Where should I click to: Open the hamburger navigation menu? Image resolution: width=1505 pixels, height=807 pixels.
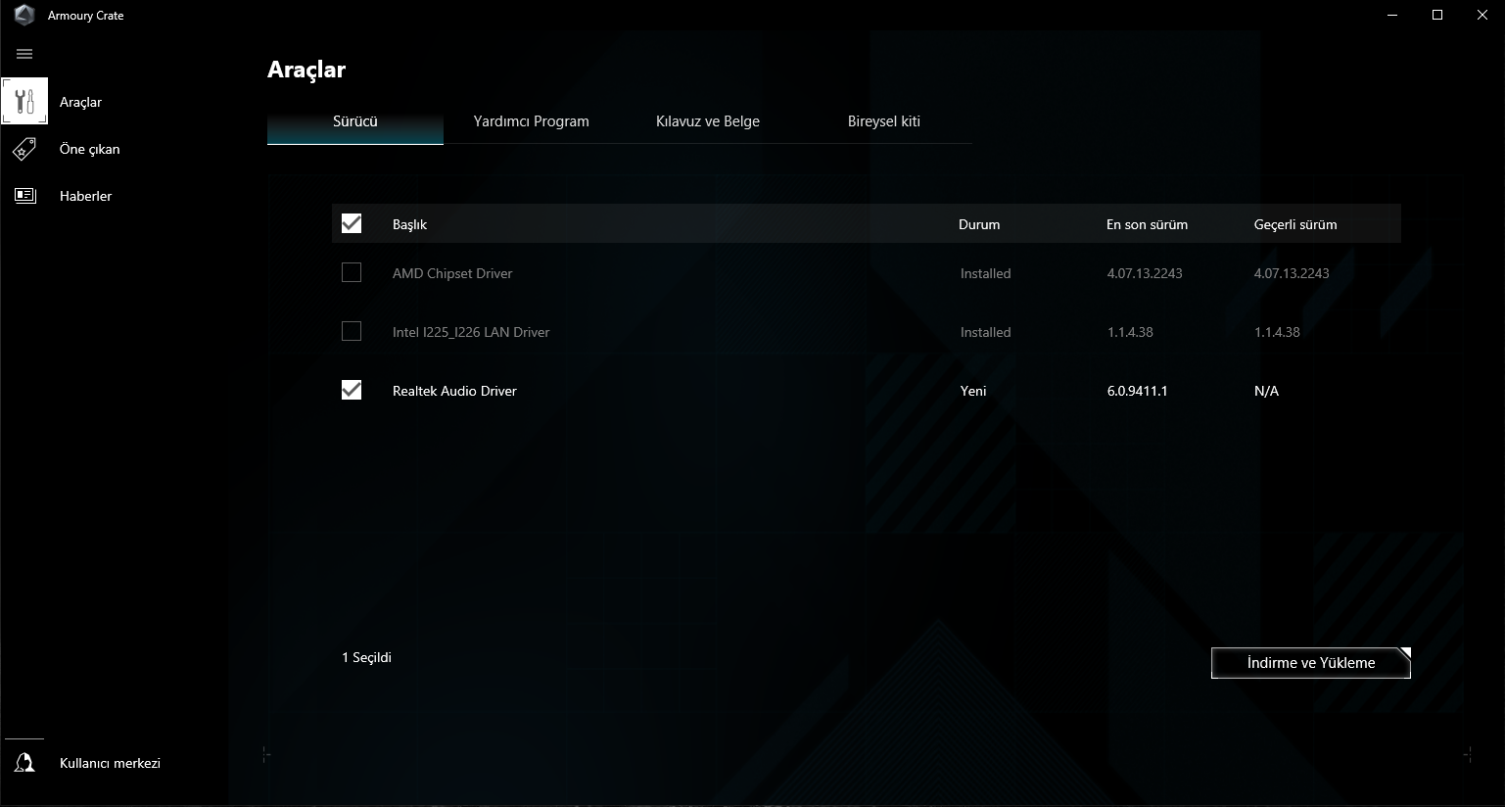[24, 54]
